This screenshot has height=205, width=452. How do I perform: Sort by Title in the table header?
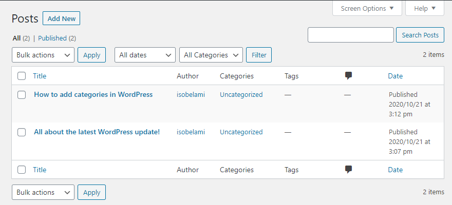click(x=40, y=76)
